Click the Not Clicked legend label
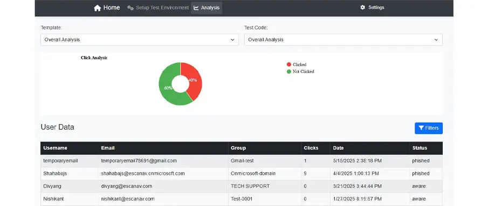Image resolution: width=488 pixels, height=206 pixels. point(304,72)
